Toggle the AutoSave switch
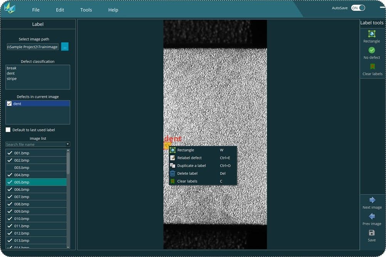 click(358, 8)
